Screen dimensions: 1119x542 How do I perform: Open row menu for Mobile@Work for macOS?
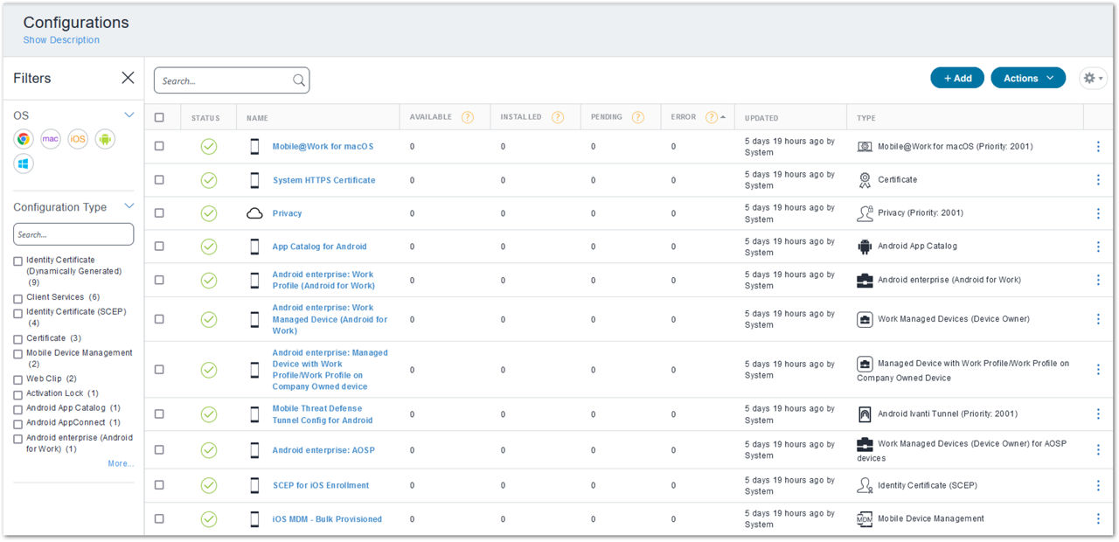click(1098, 147)
